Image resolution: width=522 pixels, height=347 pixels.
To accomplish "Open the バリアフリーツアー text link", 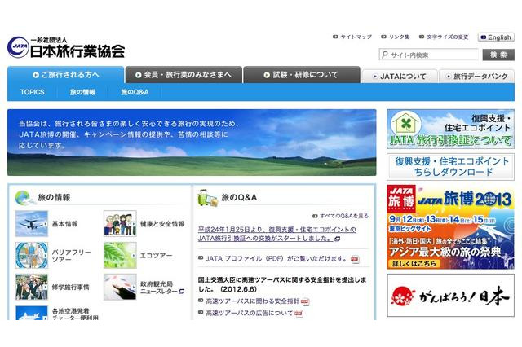I will [x=71, y=255].
